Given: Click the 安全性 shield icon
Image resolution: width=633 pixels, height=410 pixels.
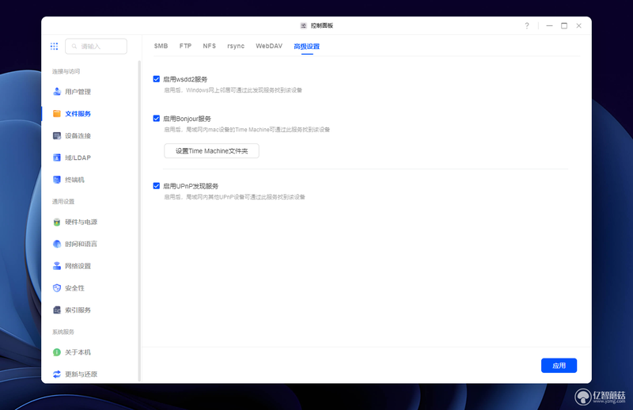Looking at the screenshot, I should [57, 288].
